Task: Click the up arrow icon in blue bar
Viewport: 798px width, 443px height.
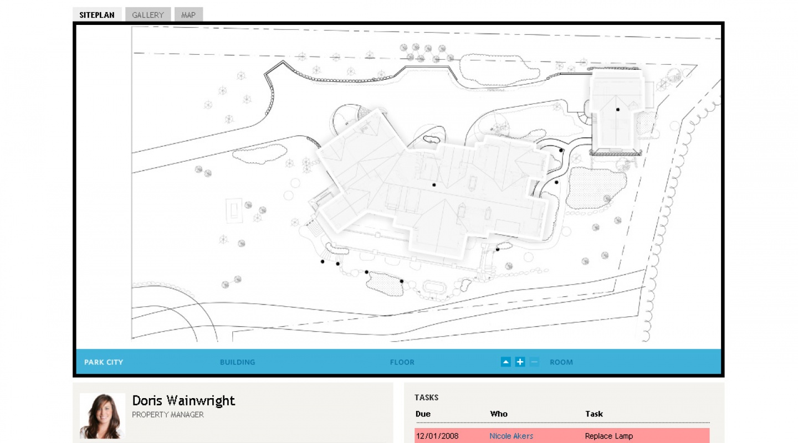Action: point(505,362)
